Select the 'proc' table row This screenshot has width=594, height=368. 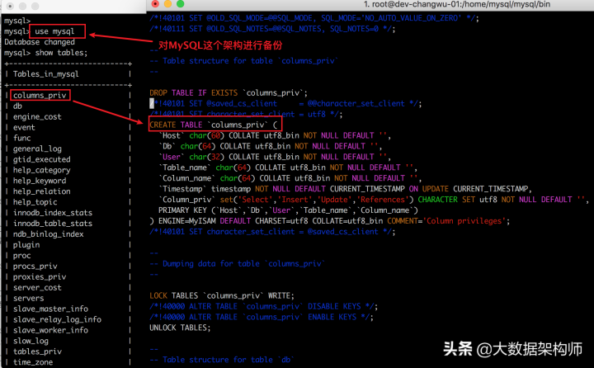(22, 256)
